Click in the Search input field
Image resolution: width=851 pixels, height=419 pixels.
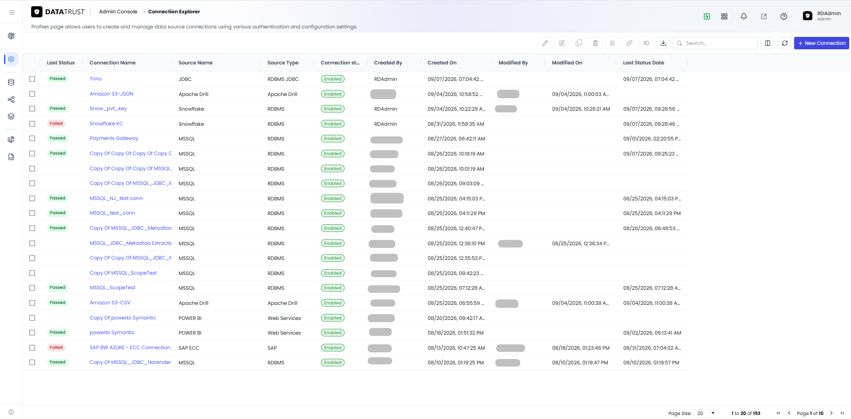(715, 43)
